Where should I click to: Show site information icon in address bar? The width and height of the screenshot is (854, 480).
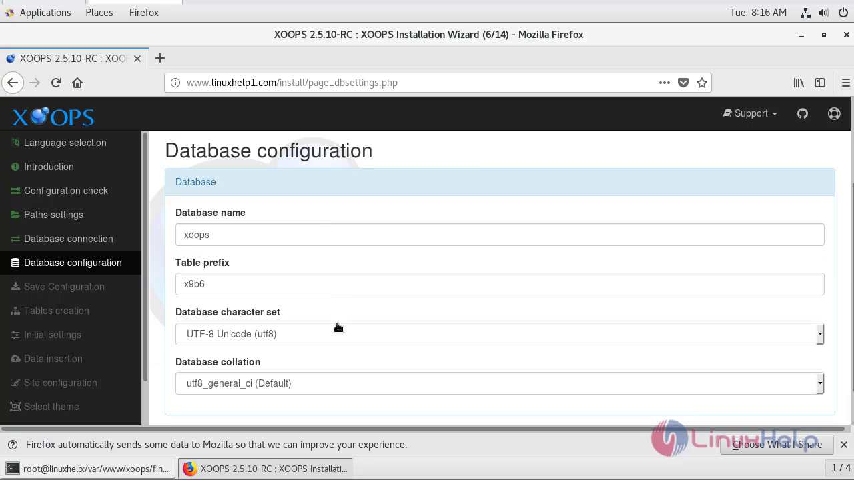click(175, 83)
